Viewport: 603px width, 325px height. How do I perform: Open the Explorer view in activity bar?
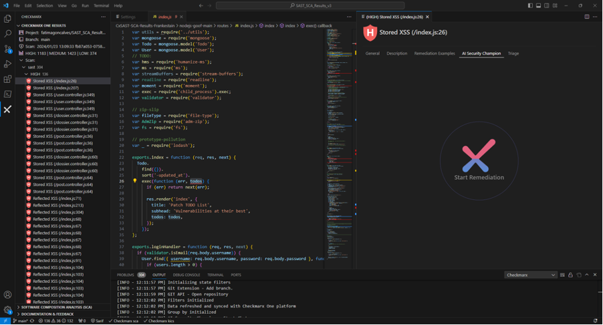(7, 19)
